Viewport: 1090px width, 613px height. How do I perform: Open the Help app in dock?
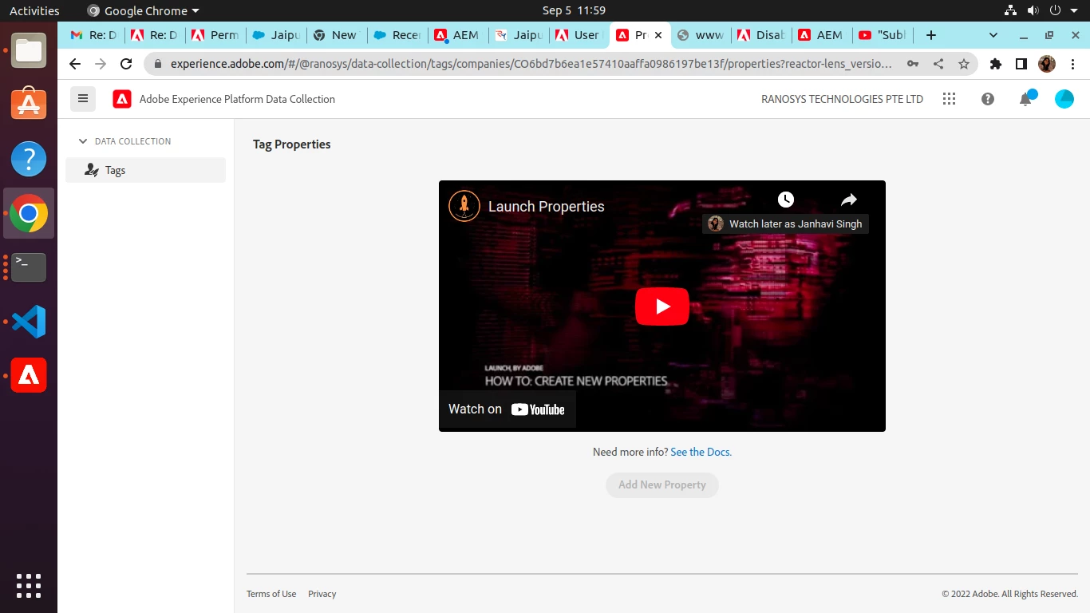(x=29, y=159)
